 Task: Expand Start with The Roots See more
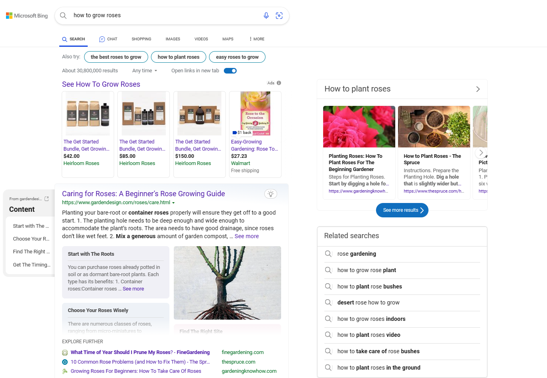(133, 289)
